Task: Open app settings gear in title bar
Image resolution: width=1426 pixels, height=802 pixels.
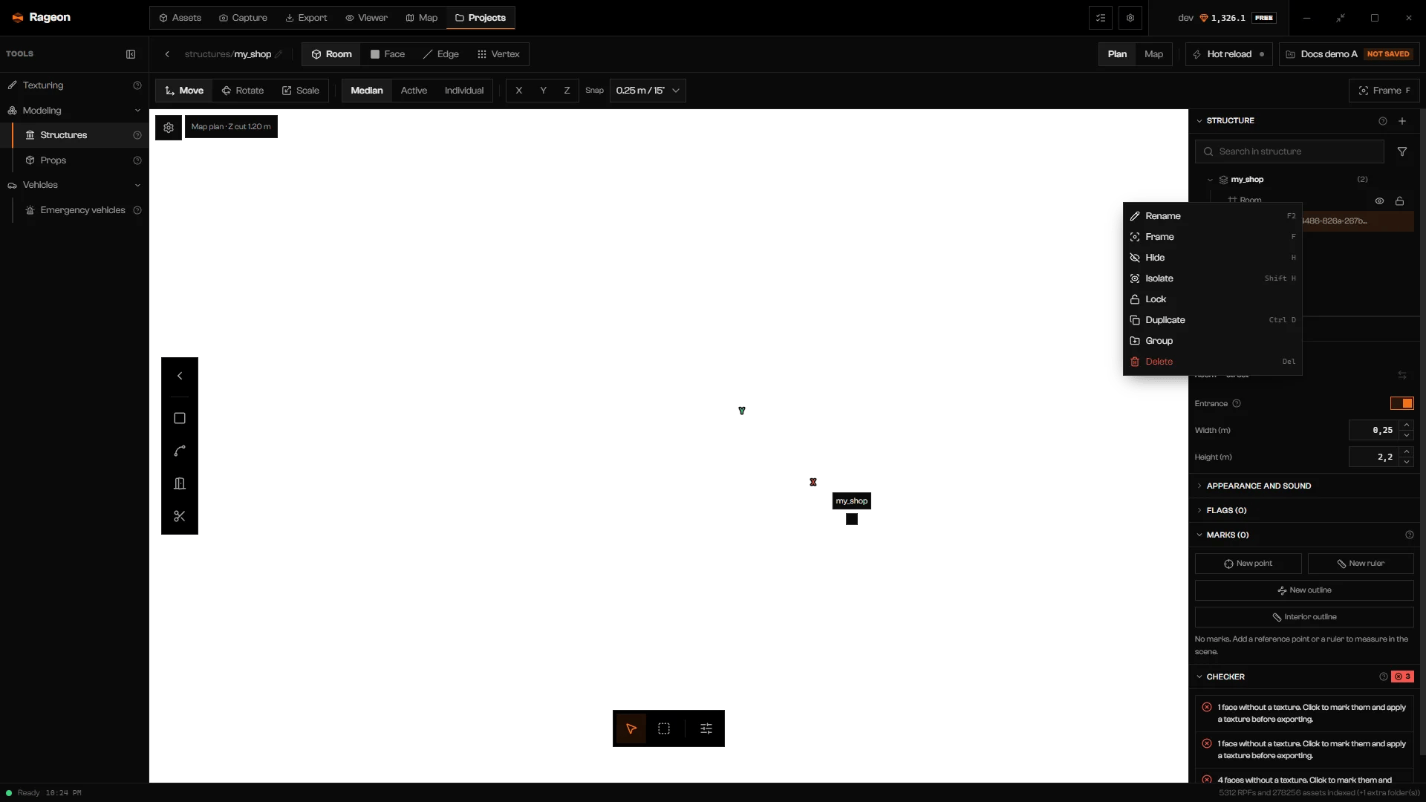Action: click(1130, 18)
